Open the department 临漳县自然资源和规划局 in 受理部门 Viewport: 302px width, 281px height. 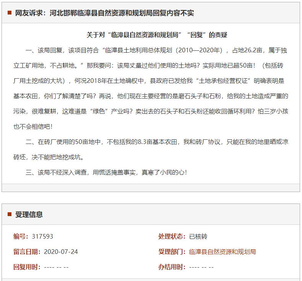[222, 252]
